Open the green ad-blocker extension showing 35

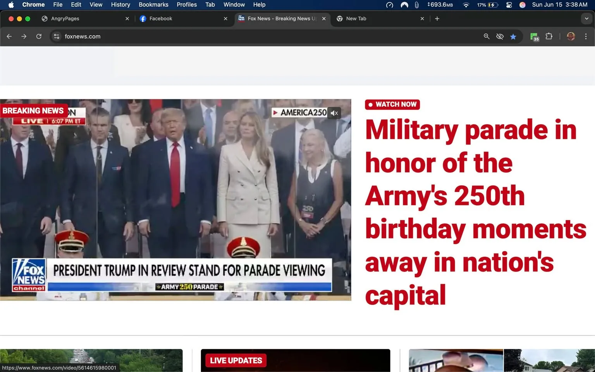click(534, 36)
